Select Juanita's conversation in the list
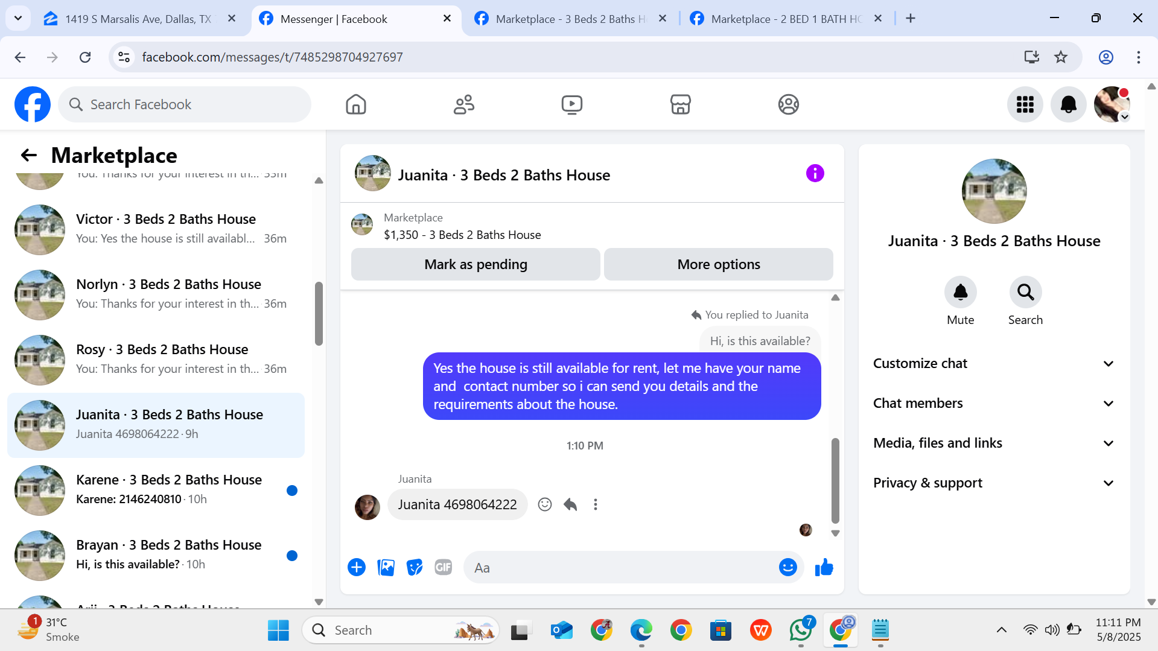 [x=156, y=424]
